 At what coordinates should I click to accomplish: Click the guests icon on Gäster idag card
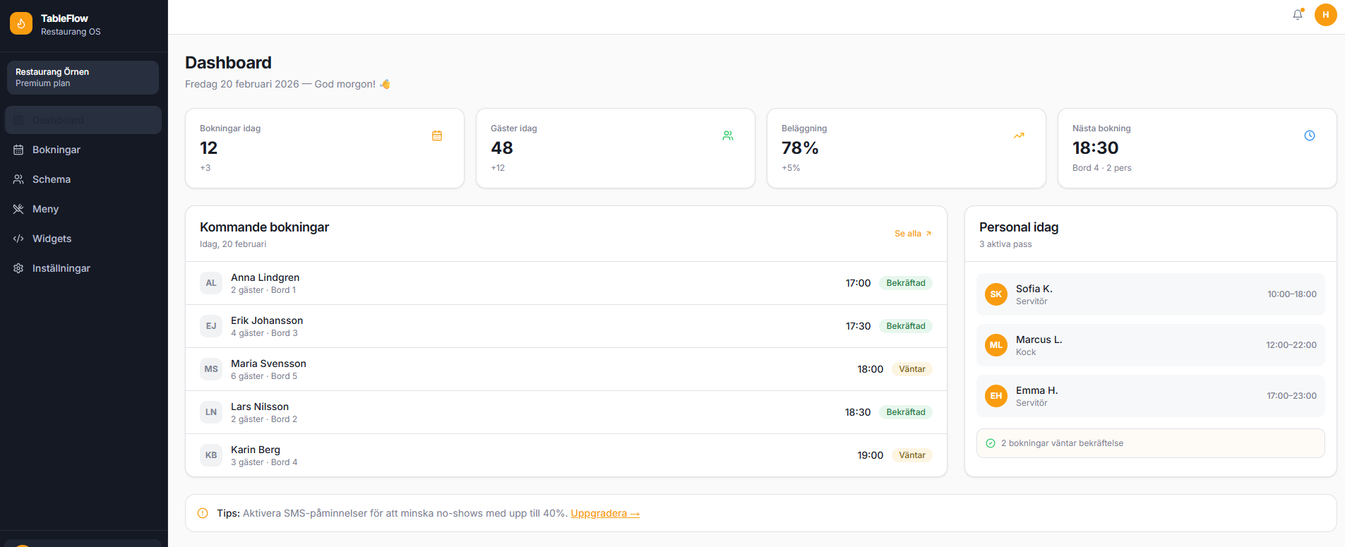click(728, 136)
